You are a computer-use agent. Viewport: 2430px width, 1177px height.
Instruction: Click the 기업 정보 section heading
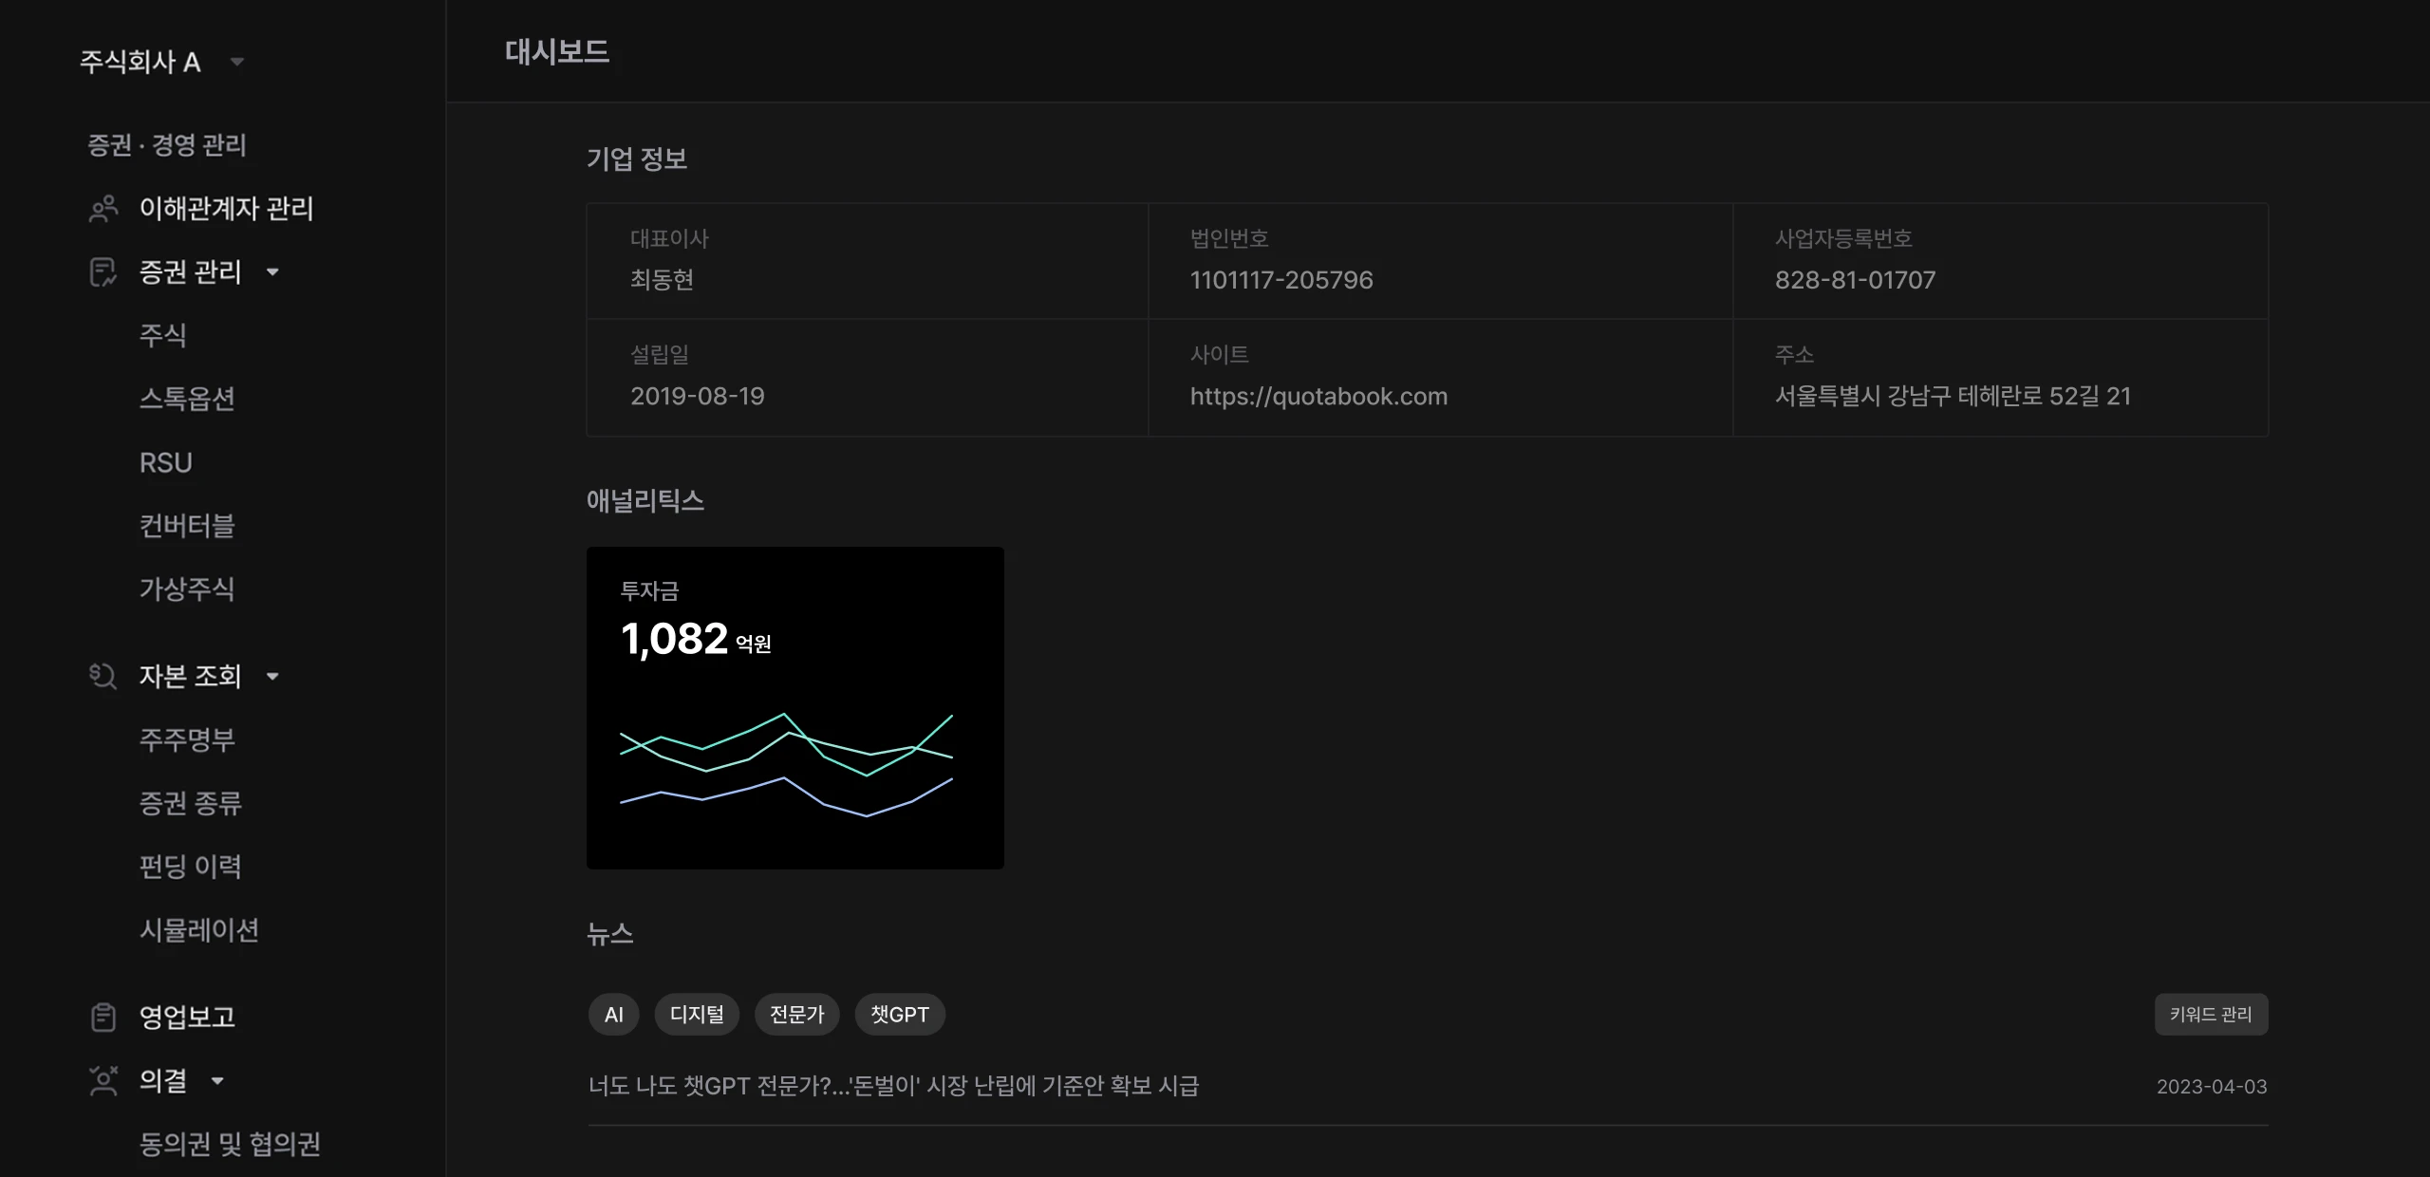[637, 159]
